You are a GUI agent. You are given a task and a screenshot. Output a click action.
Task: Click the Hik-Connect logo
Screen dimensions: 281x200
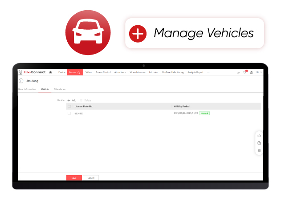tap(32, 72)
